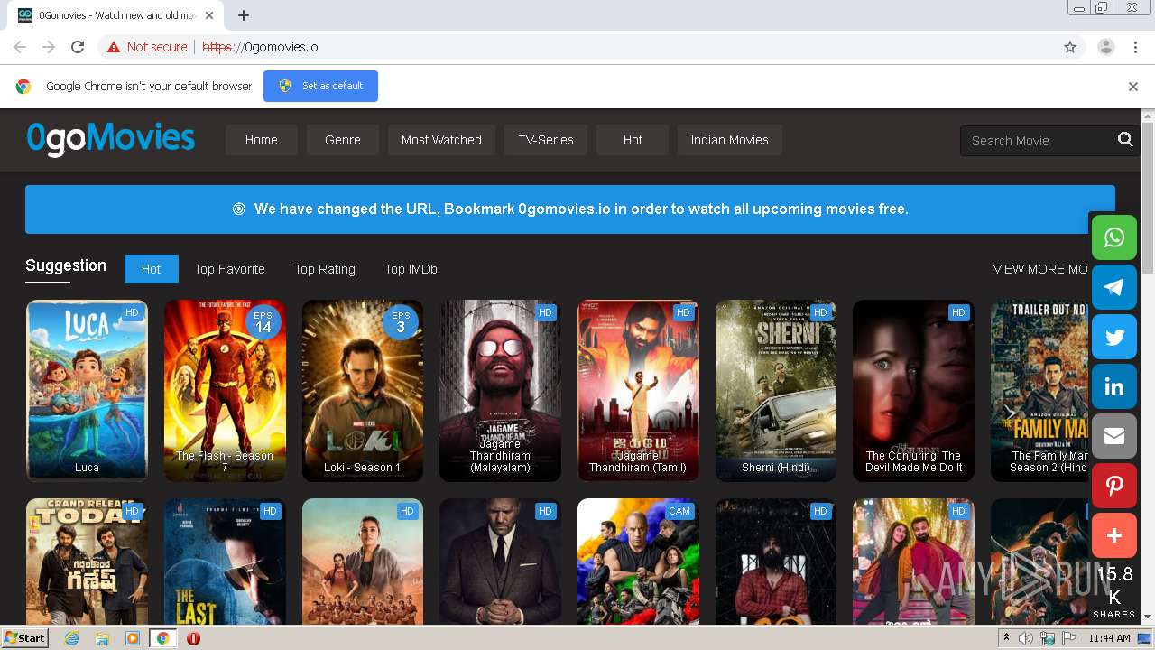1155x650 pixels.
Task: Show hidden system tray icons
Action: 1006,638
